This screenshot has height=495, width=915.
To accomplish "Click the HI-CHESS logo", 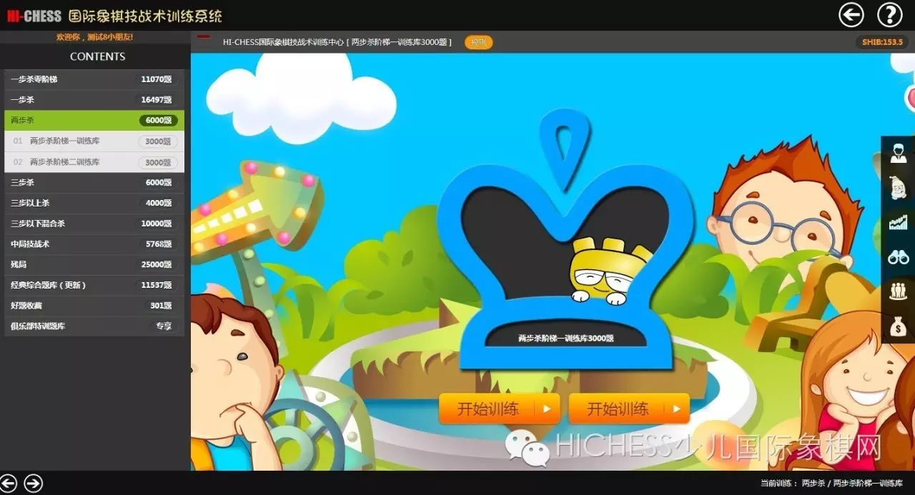I will (34, 16).
